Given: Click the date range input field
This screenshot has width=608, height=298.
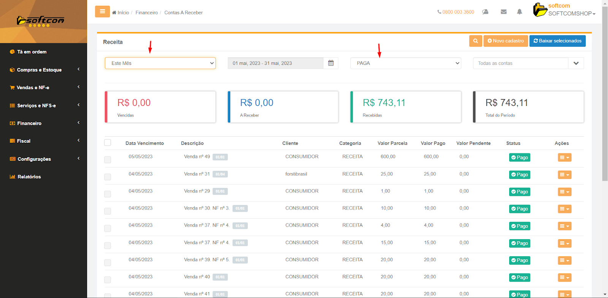Looking at the screenshot, I should (x=275, y=63).
